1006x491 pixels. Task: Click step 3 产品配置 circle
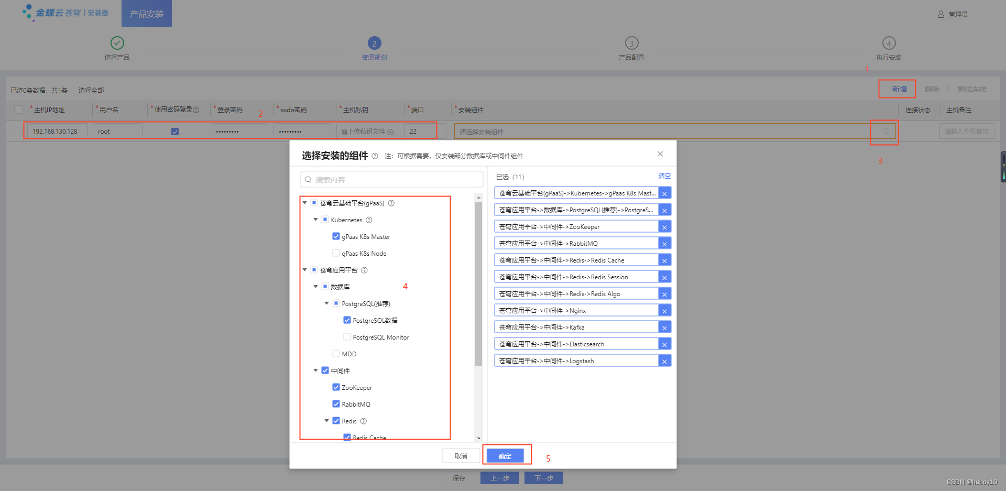click(x=631, y=43)
